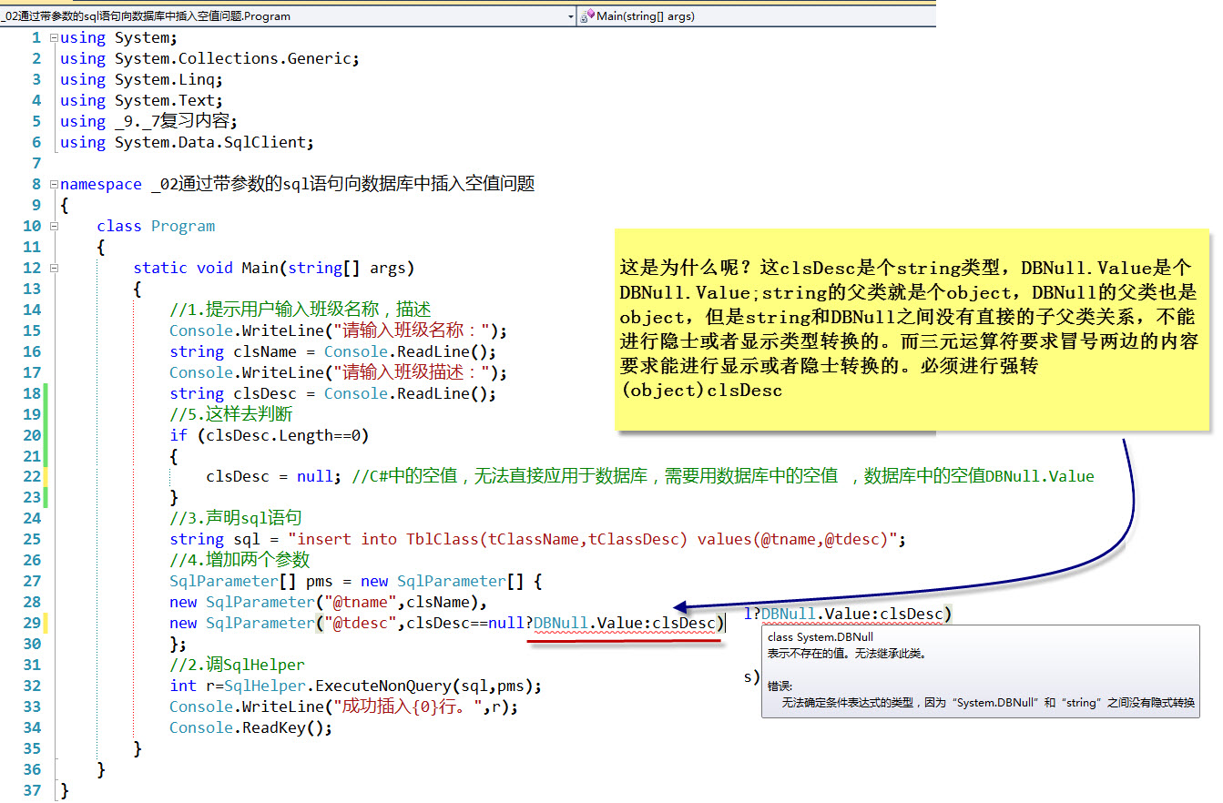The height and width of the screenshot is (803, 1223).
Task: Click the comment //3.声明sql语句
Action: tap(235, 518)
